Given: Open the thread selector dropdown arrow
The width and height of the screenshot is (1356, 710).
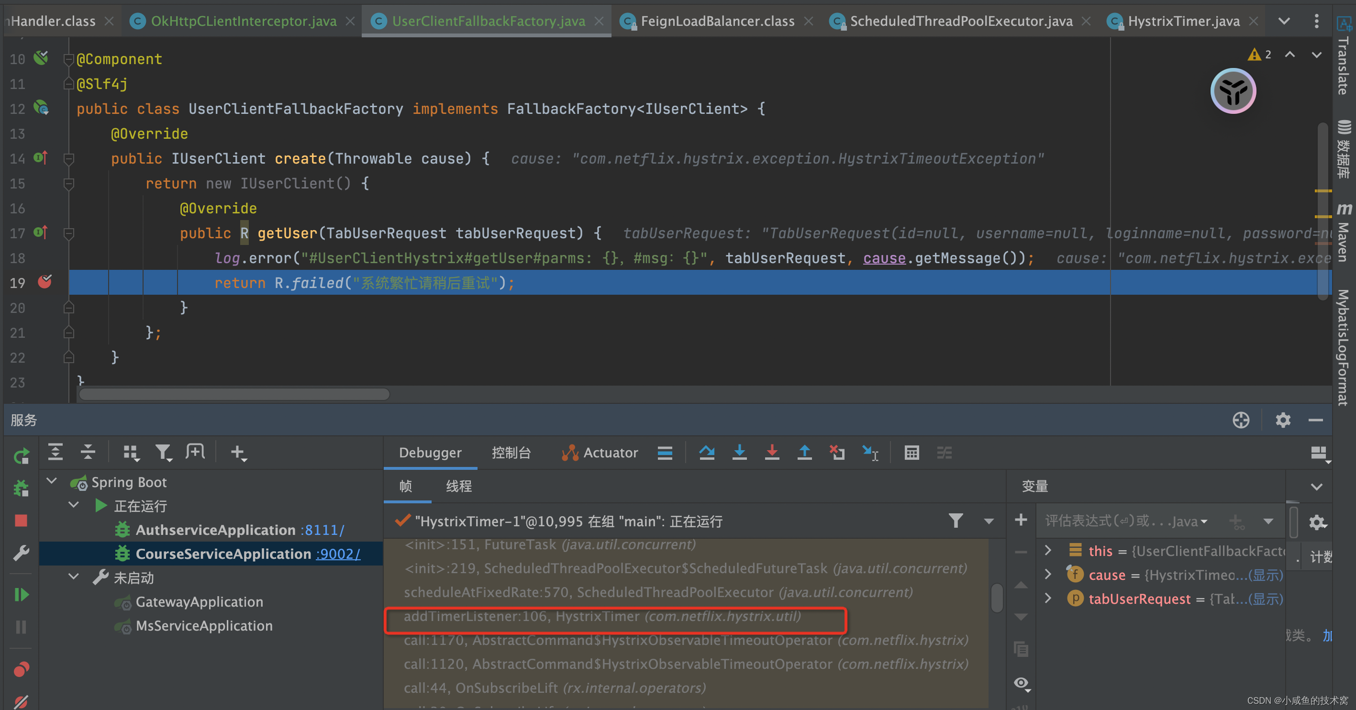Looking at the screenshot, I should click(x=989, y=521).
